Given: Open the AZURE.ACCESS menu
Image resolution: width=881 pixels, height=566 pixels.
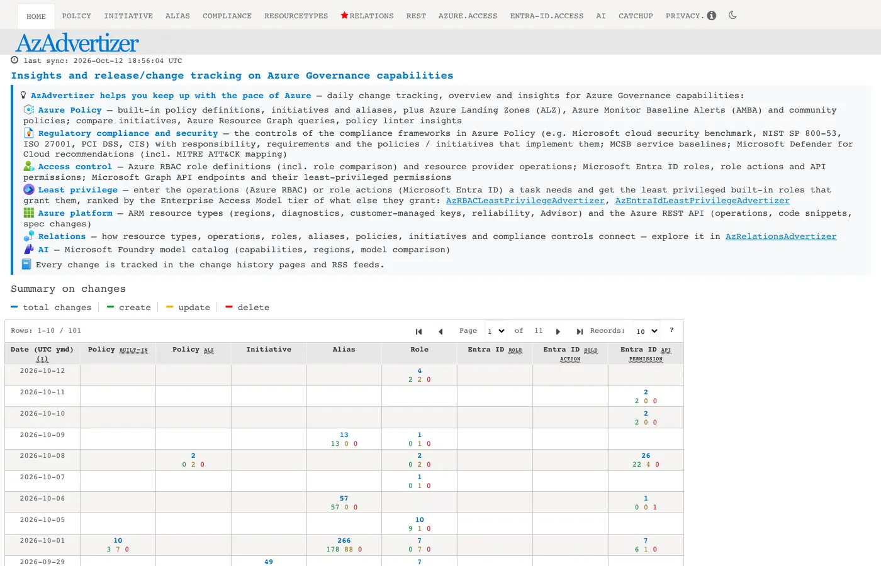Looking at the screenshot, I should [468, 16].
